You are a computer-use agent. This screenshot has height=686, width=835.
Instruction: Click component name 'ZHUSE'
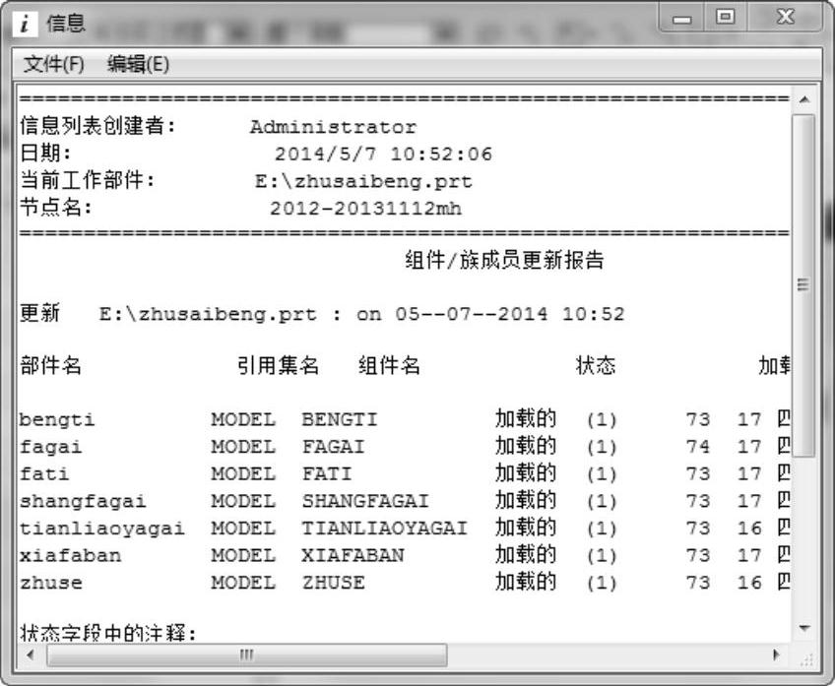(x=334, y=583)
